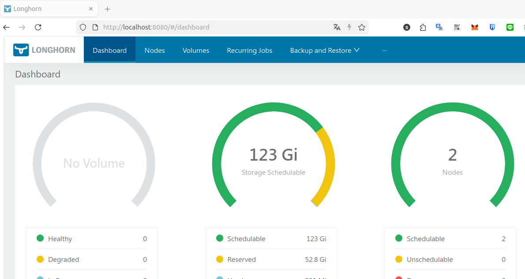Click the Bitwarden shield extension icon
Screen dimensions: 525x279
pyautogui.click(x=492, y=27)
